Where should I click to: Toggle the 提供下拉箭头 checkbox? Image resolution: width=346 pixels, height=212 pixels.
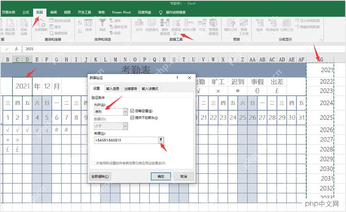click(x=132, y=118)
